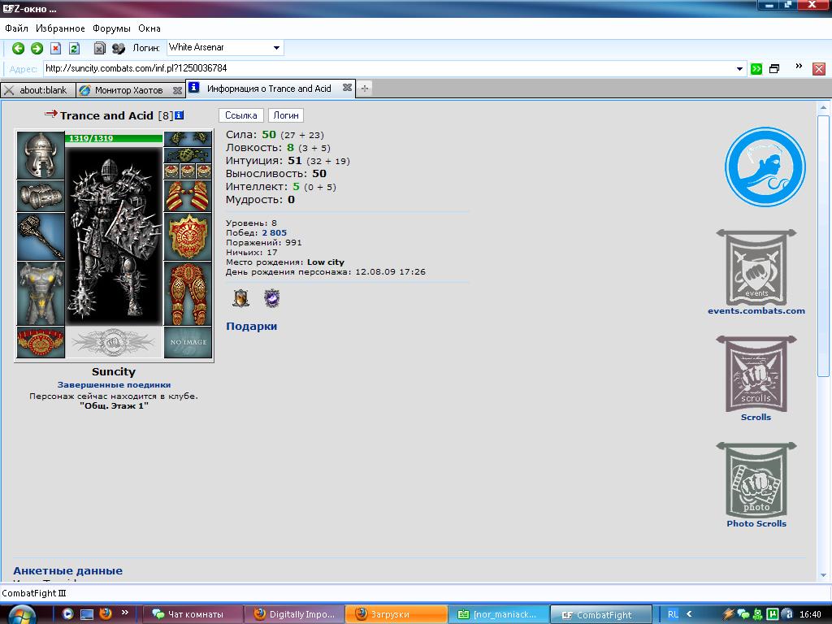Click the Логин button beside Ссылка

(x=286, y=115)
